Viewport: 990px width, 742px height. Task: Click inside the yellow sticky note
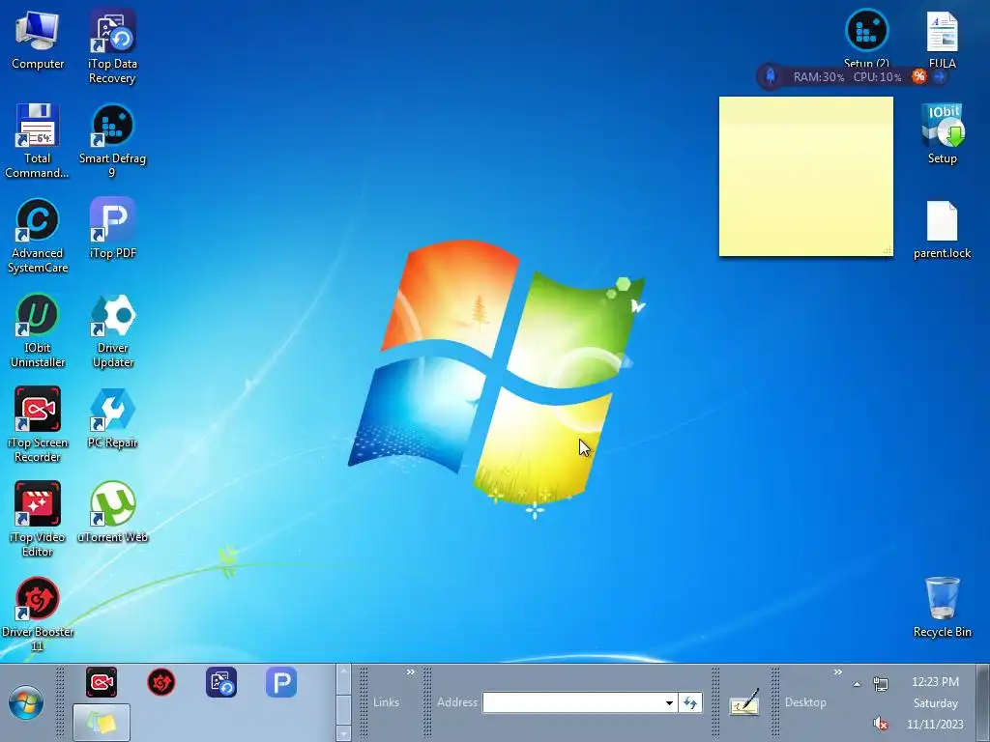pos(805,177)
